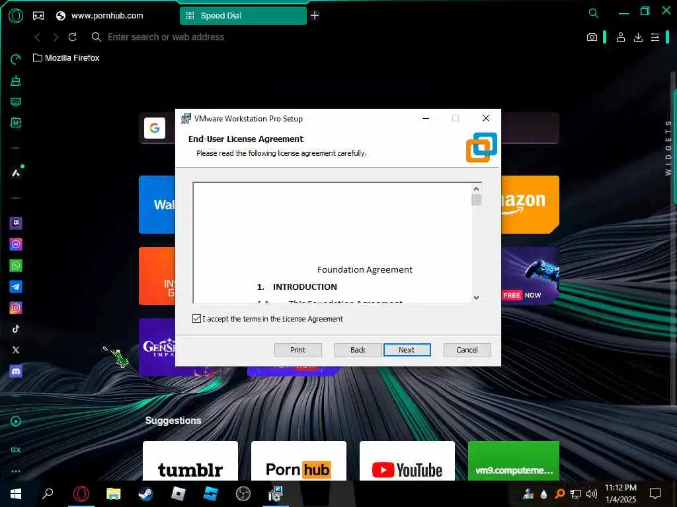
Task: Open Windows taskbar search
Action: (x=48, y=494)
